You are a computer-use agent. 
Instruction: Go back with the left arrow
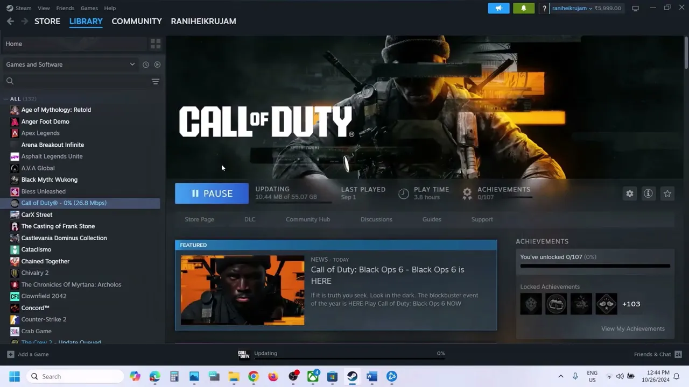coord(10,21)
